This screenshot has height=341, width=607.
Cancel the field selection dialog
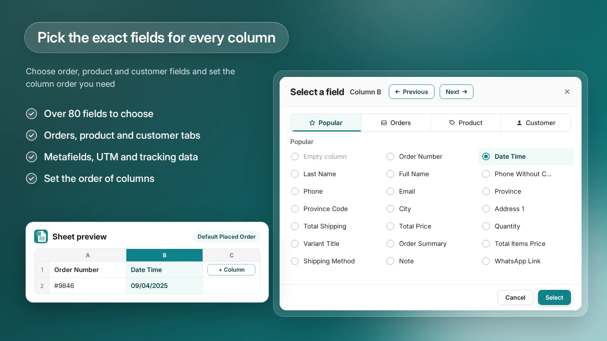tap(515, 297)
